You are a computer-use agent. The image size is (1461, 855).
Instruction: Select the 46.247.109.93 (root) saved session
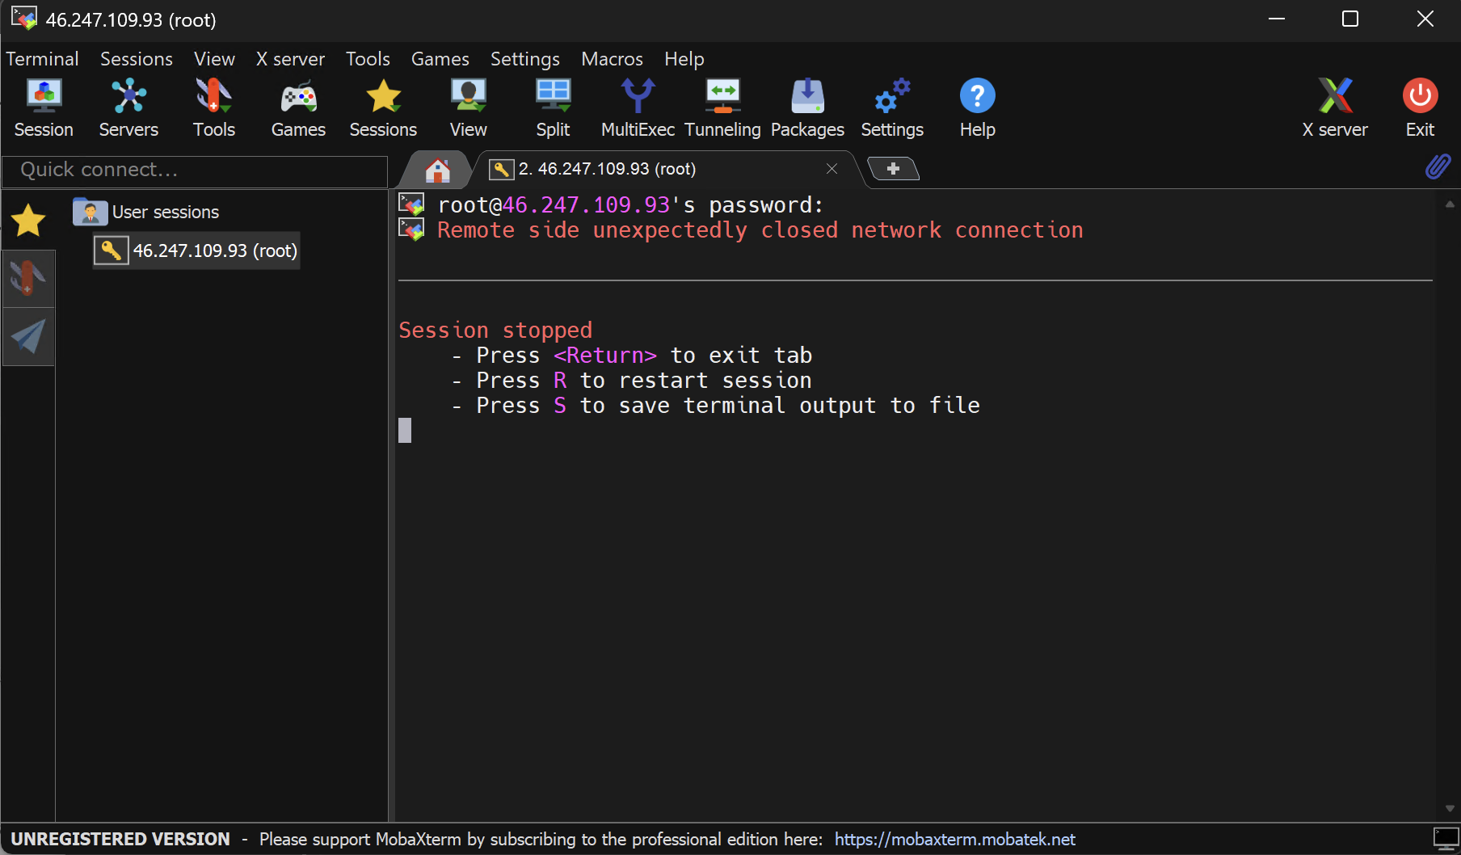(x=196, y=251)
